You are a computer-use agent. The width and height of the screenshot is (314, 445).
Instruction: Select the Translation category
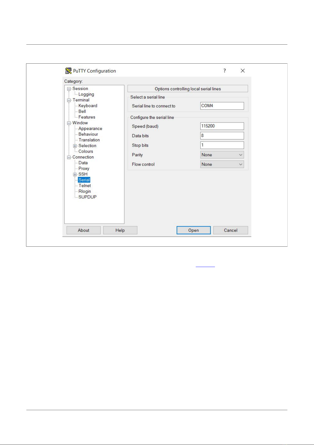[x=89, y=140]
